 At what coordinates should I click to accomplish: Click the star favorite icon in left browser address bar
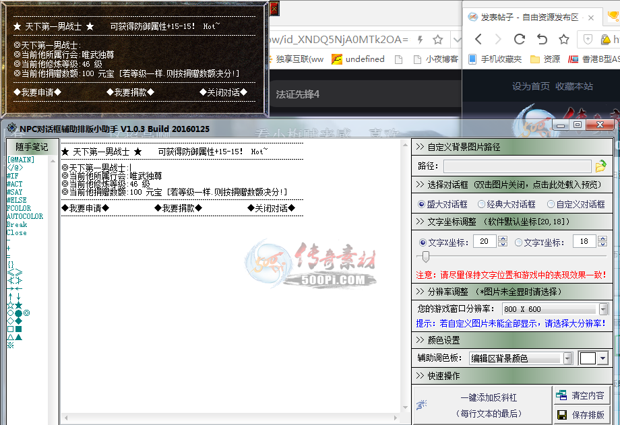click(x=438, y=40)
